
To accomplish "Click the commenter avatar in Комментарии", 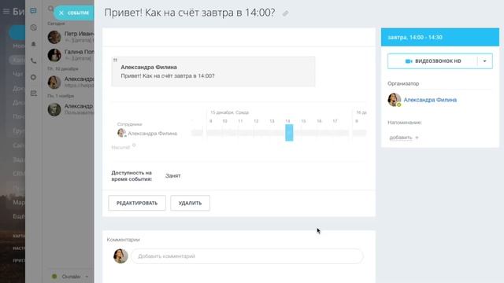I will pos(120,256).
